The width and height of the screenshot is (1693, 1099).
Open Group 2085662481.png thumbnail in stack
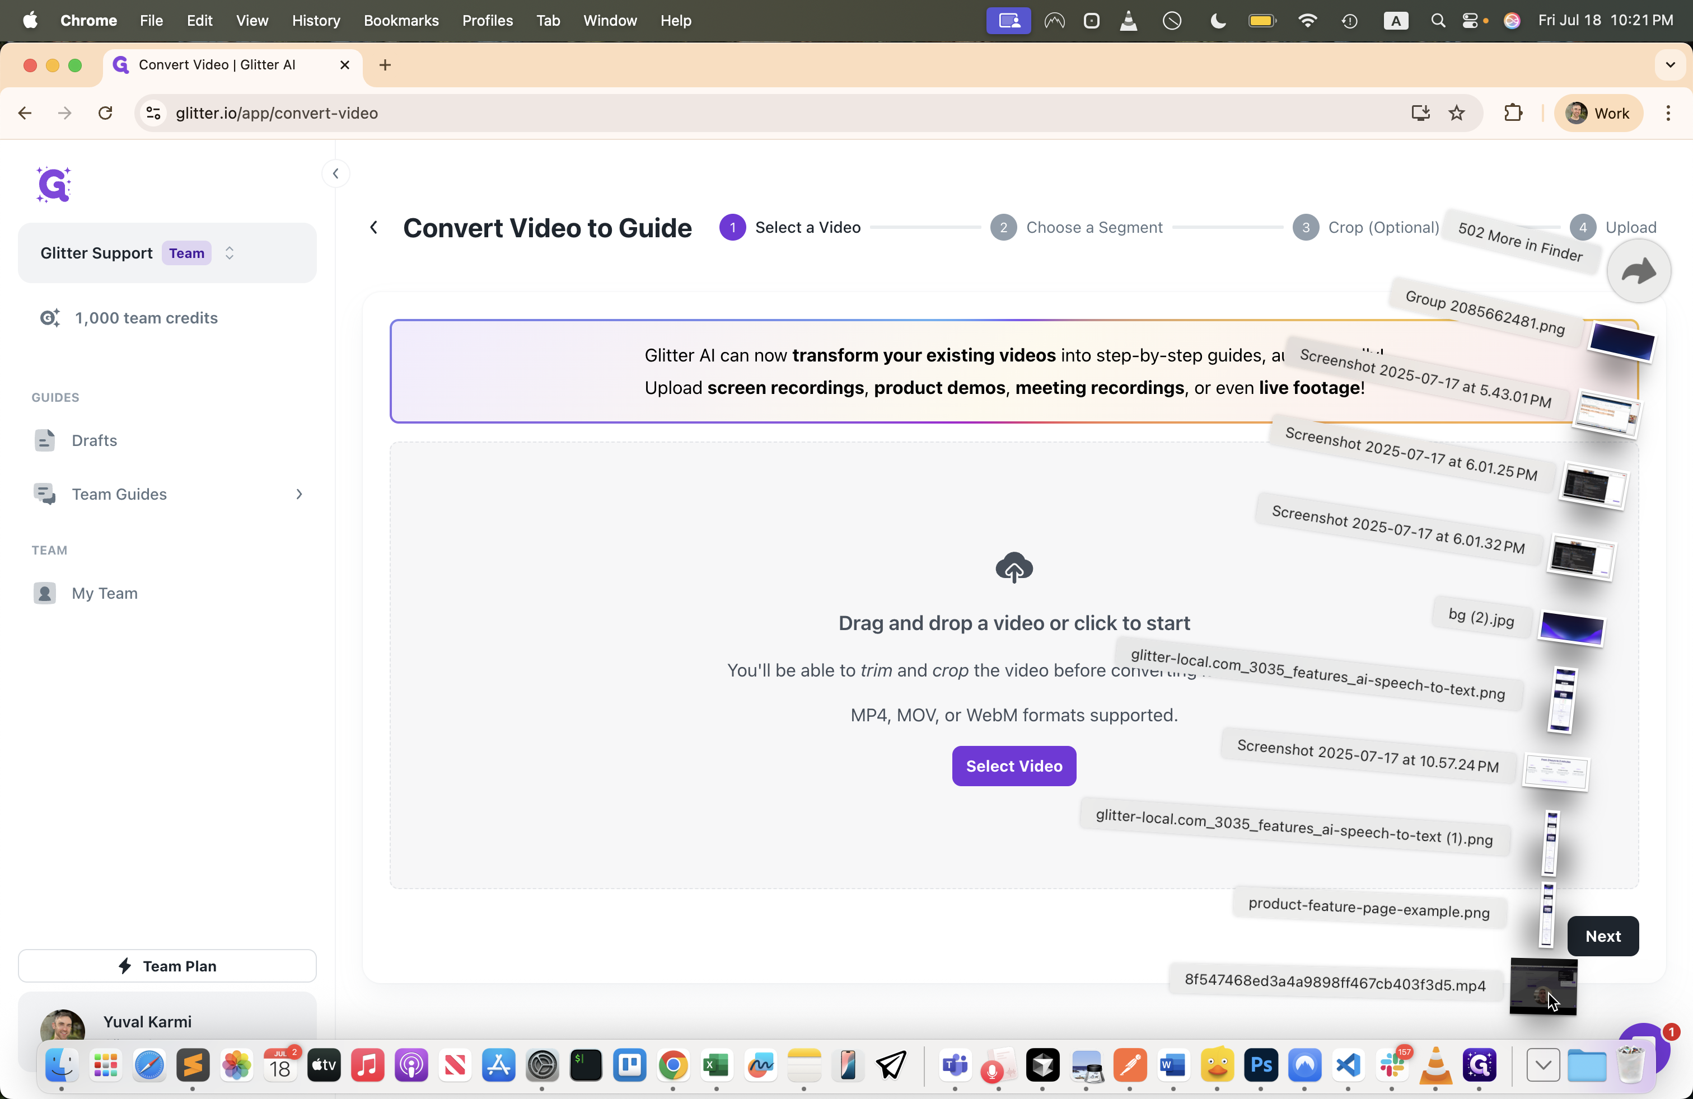(x=1622, y=341)
